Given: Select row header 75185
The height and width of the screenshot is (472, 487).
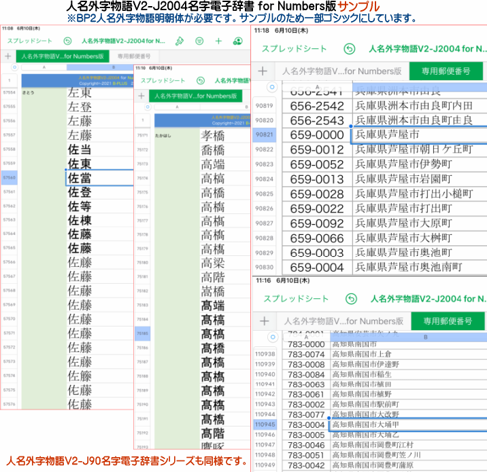Looking at the screenshot, I should [x=143, y=333].
